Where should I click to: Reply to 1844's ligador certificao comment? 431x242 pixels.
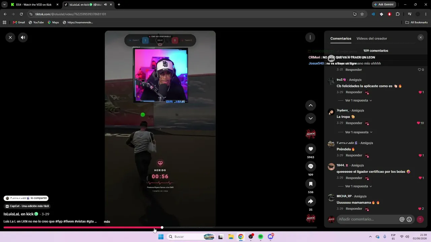(x=354, y=178)
